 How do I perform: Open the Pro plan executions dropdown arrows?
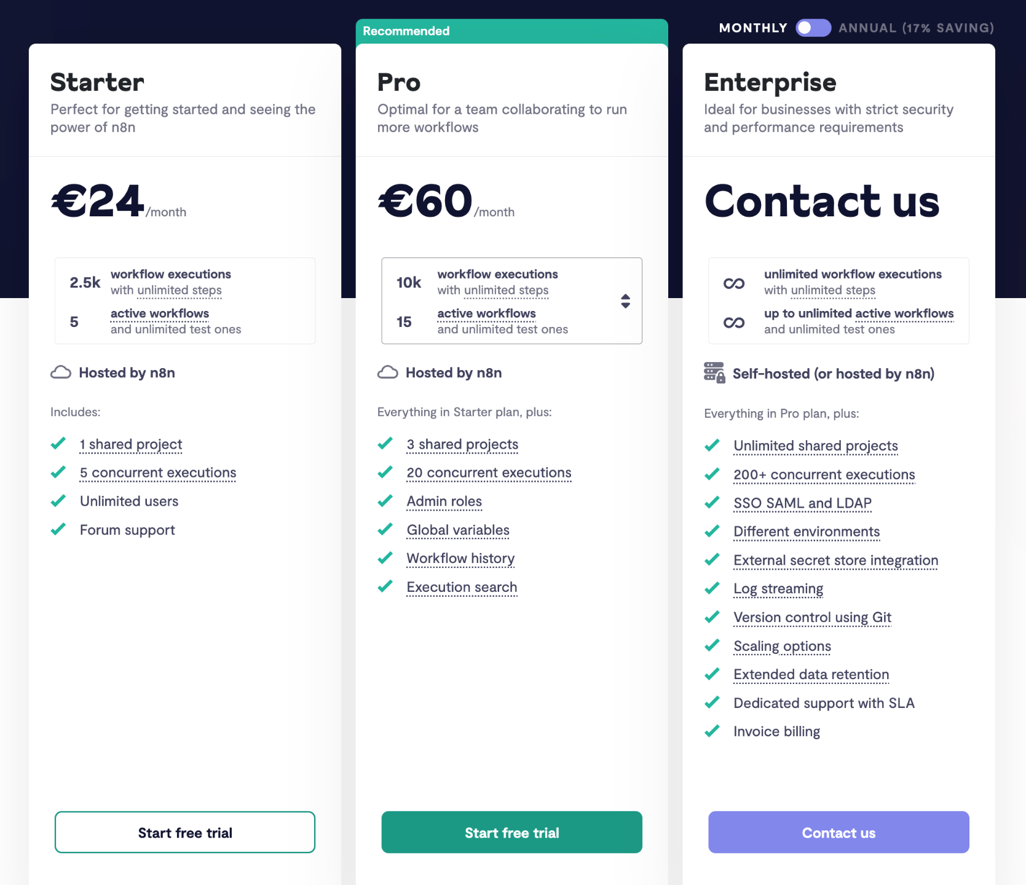click(625, 301)
